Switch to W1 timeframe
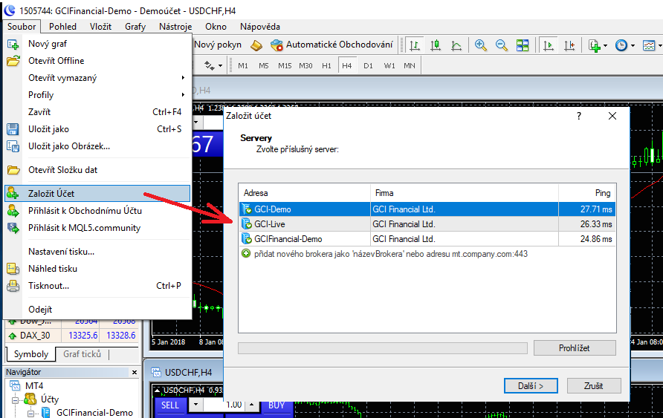 coord(389,66)
